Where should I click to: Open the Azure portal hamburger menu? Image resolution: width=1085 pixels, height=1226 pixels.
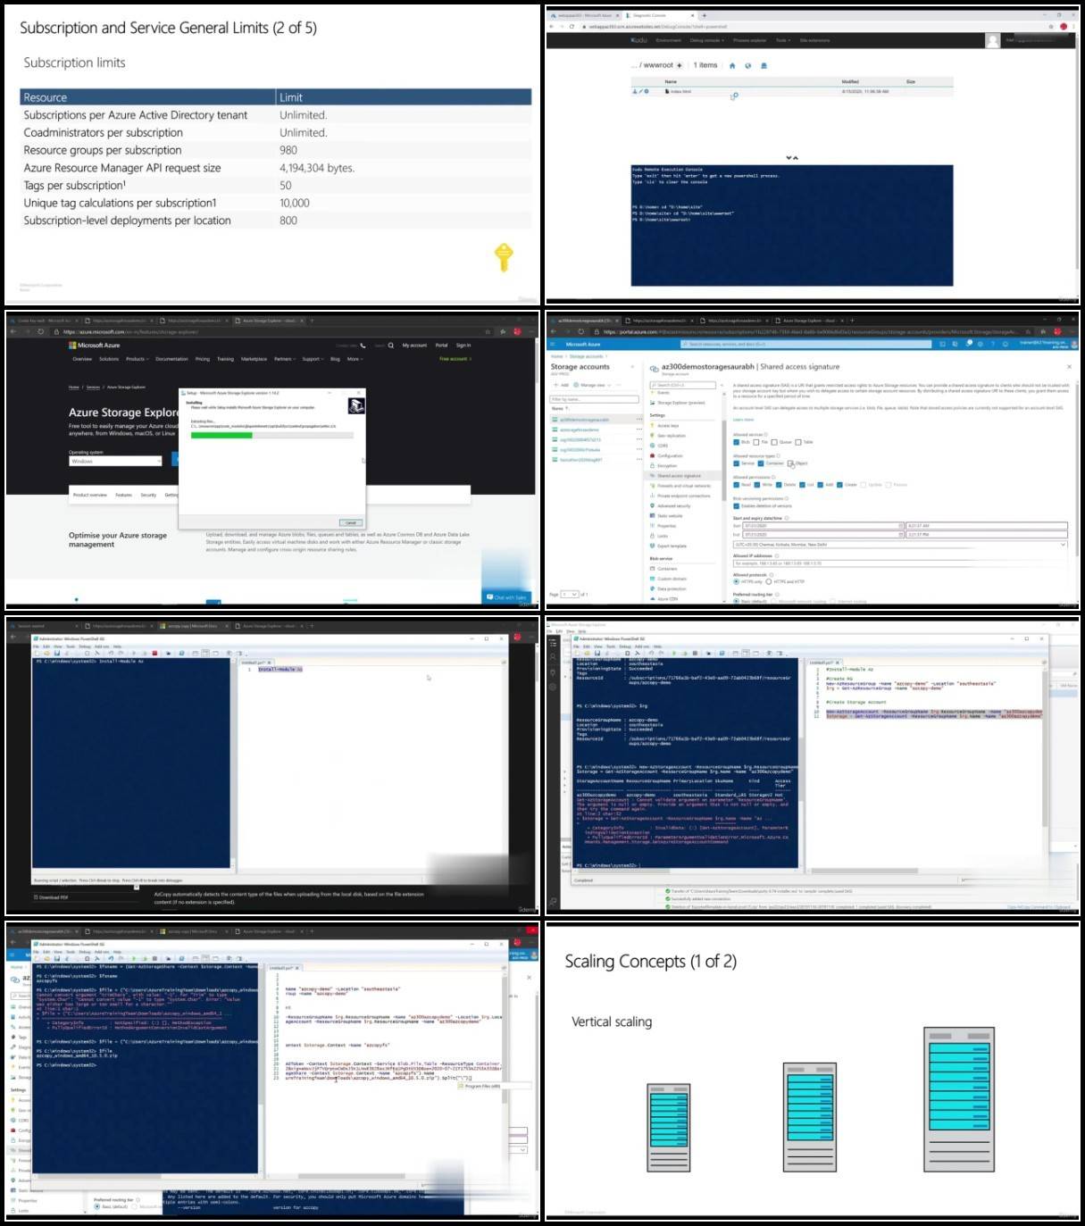coord(554,344)
